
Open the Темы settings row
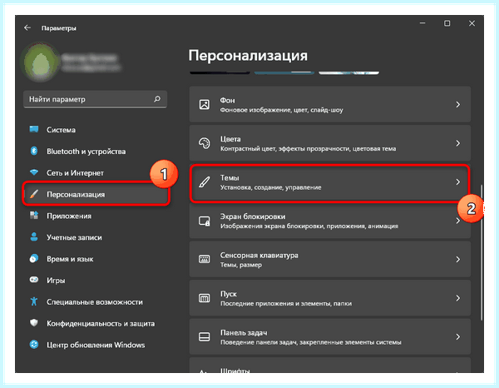[x=330, y=182]
